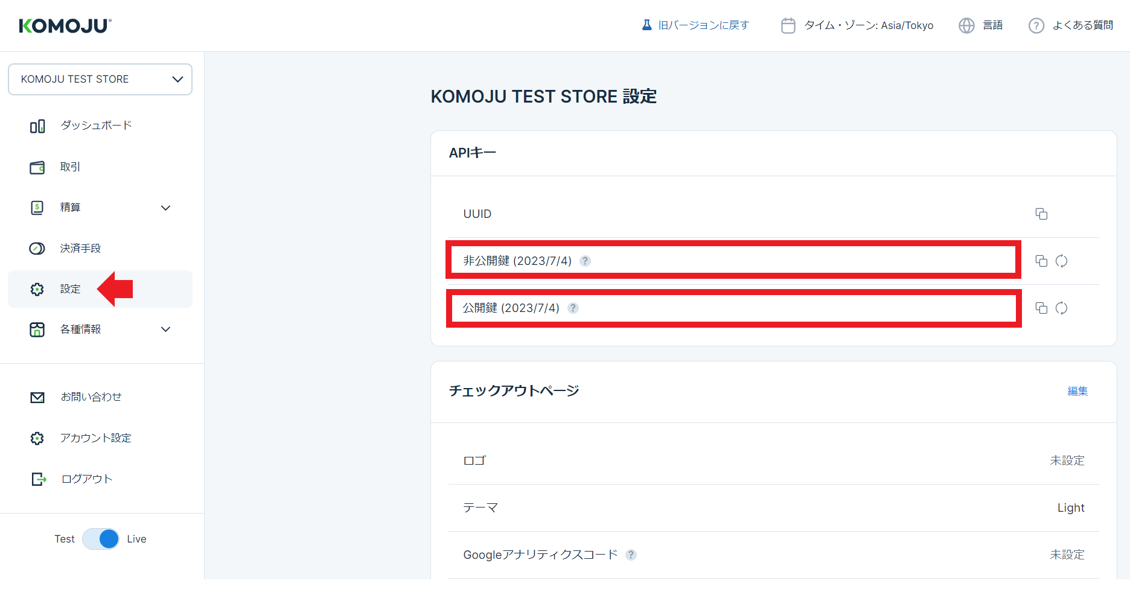Click 編集 link for checkout page

pyautogui.click(x=1077, y=391)
